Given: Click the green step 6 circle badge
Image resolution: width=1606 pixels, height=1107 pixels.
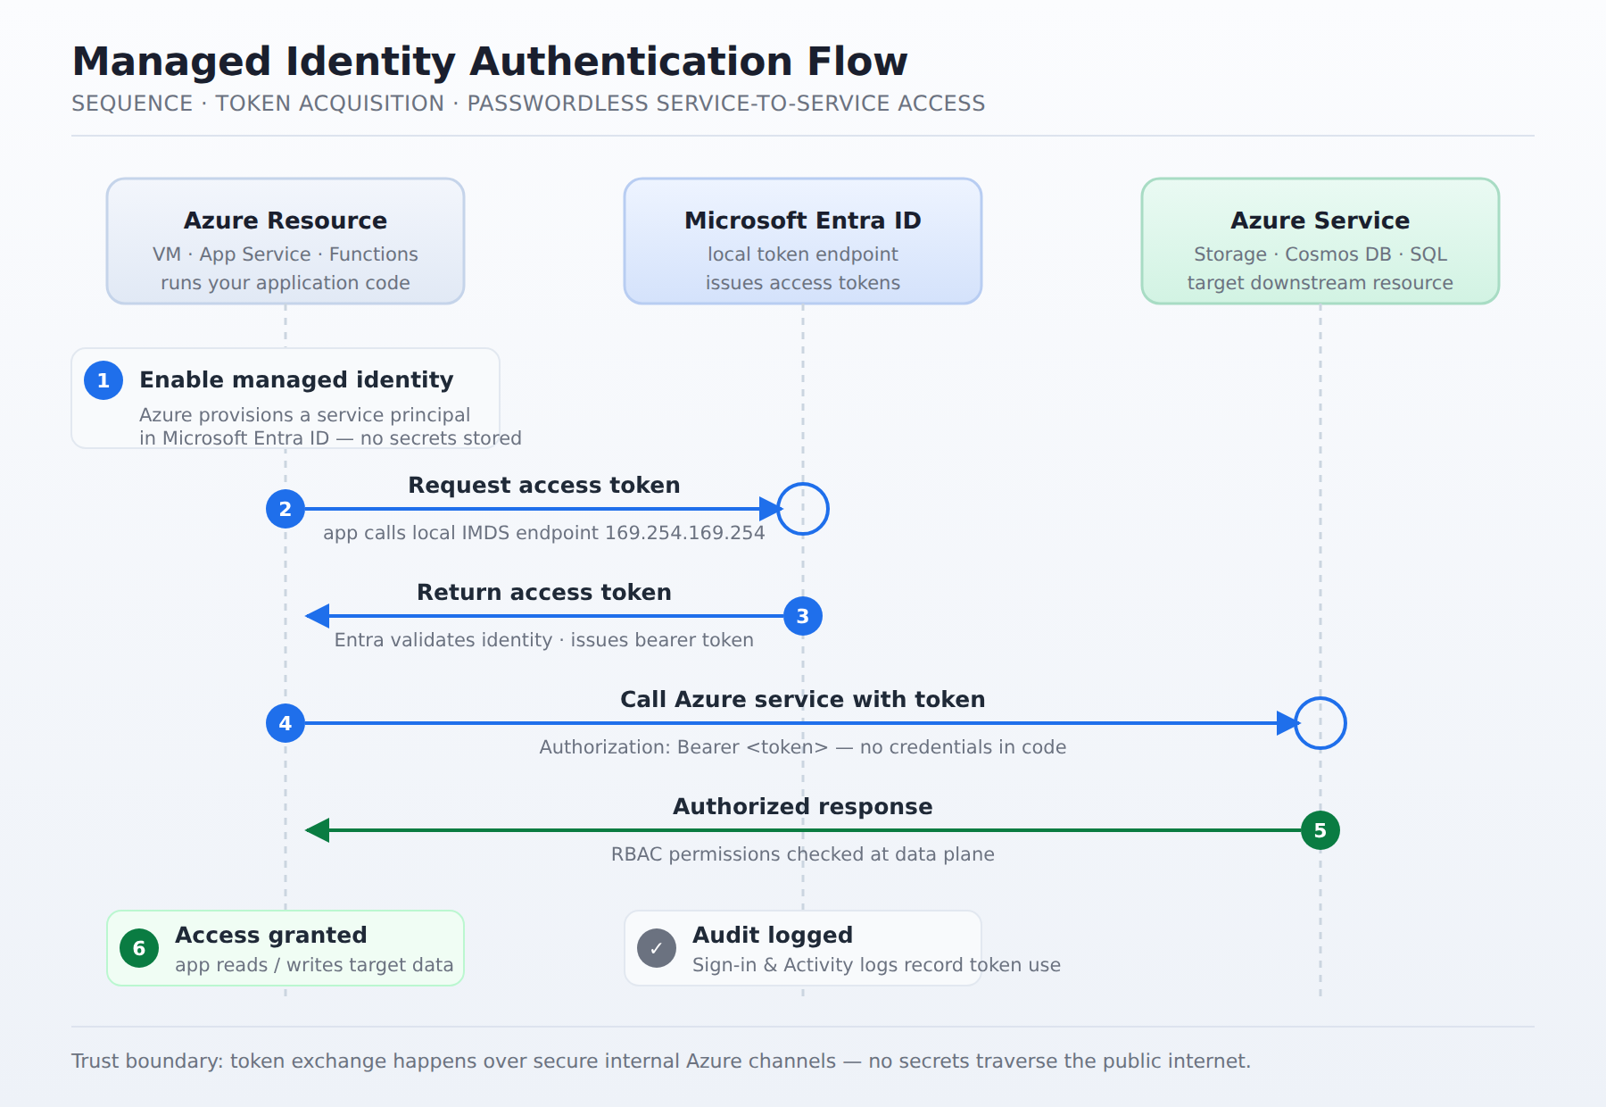Looking at the screenshot, I should 139,948.
